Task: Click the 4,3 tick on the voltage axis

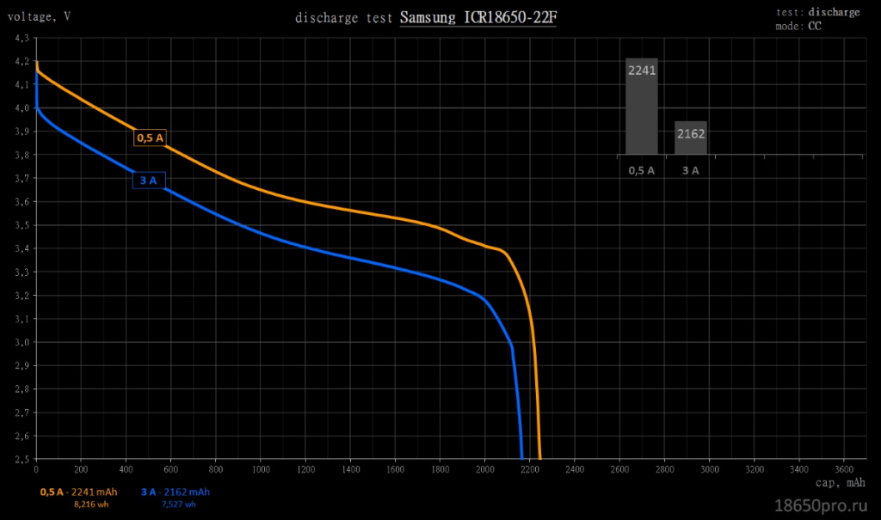Action: (x=22, y=38)
